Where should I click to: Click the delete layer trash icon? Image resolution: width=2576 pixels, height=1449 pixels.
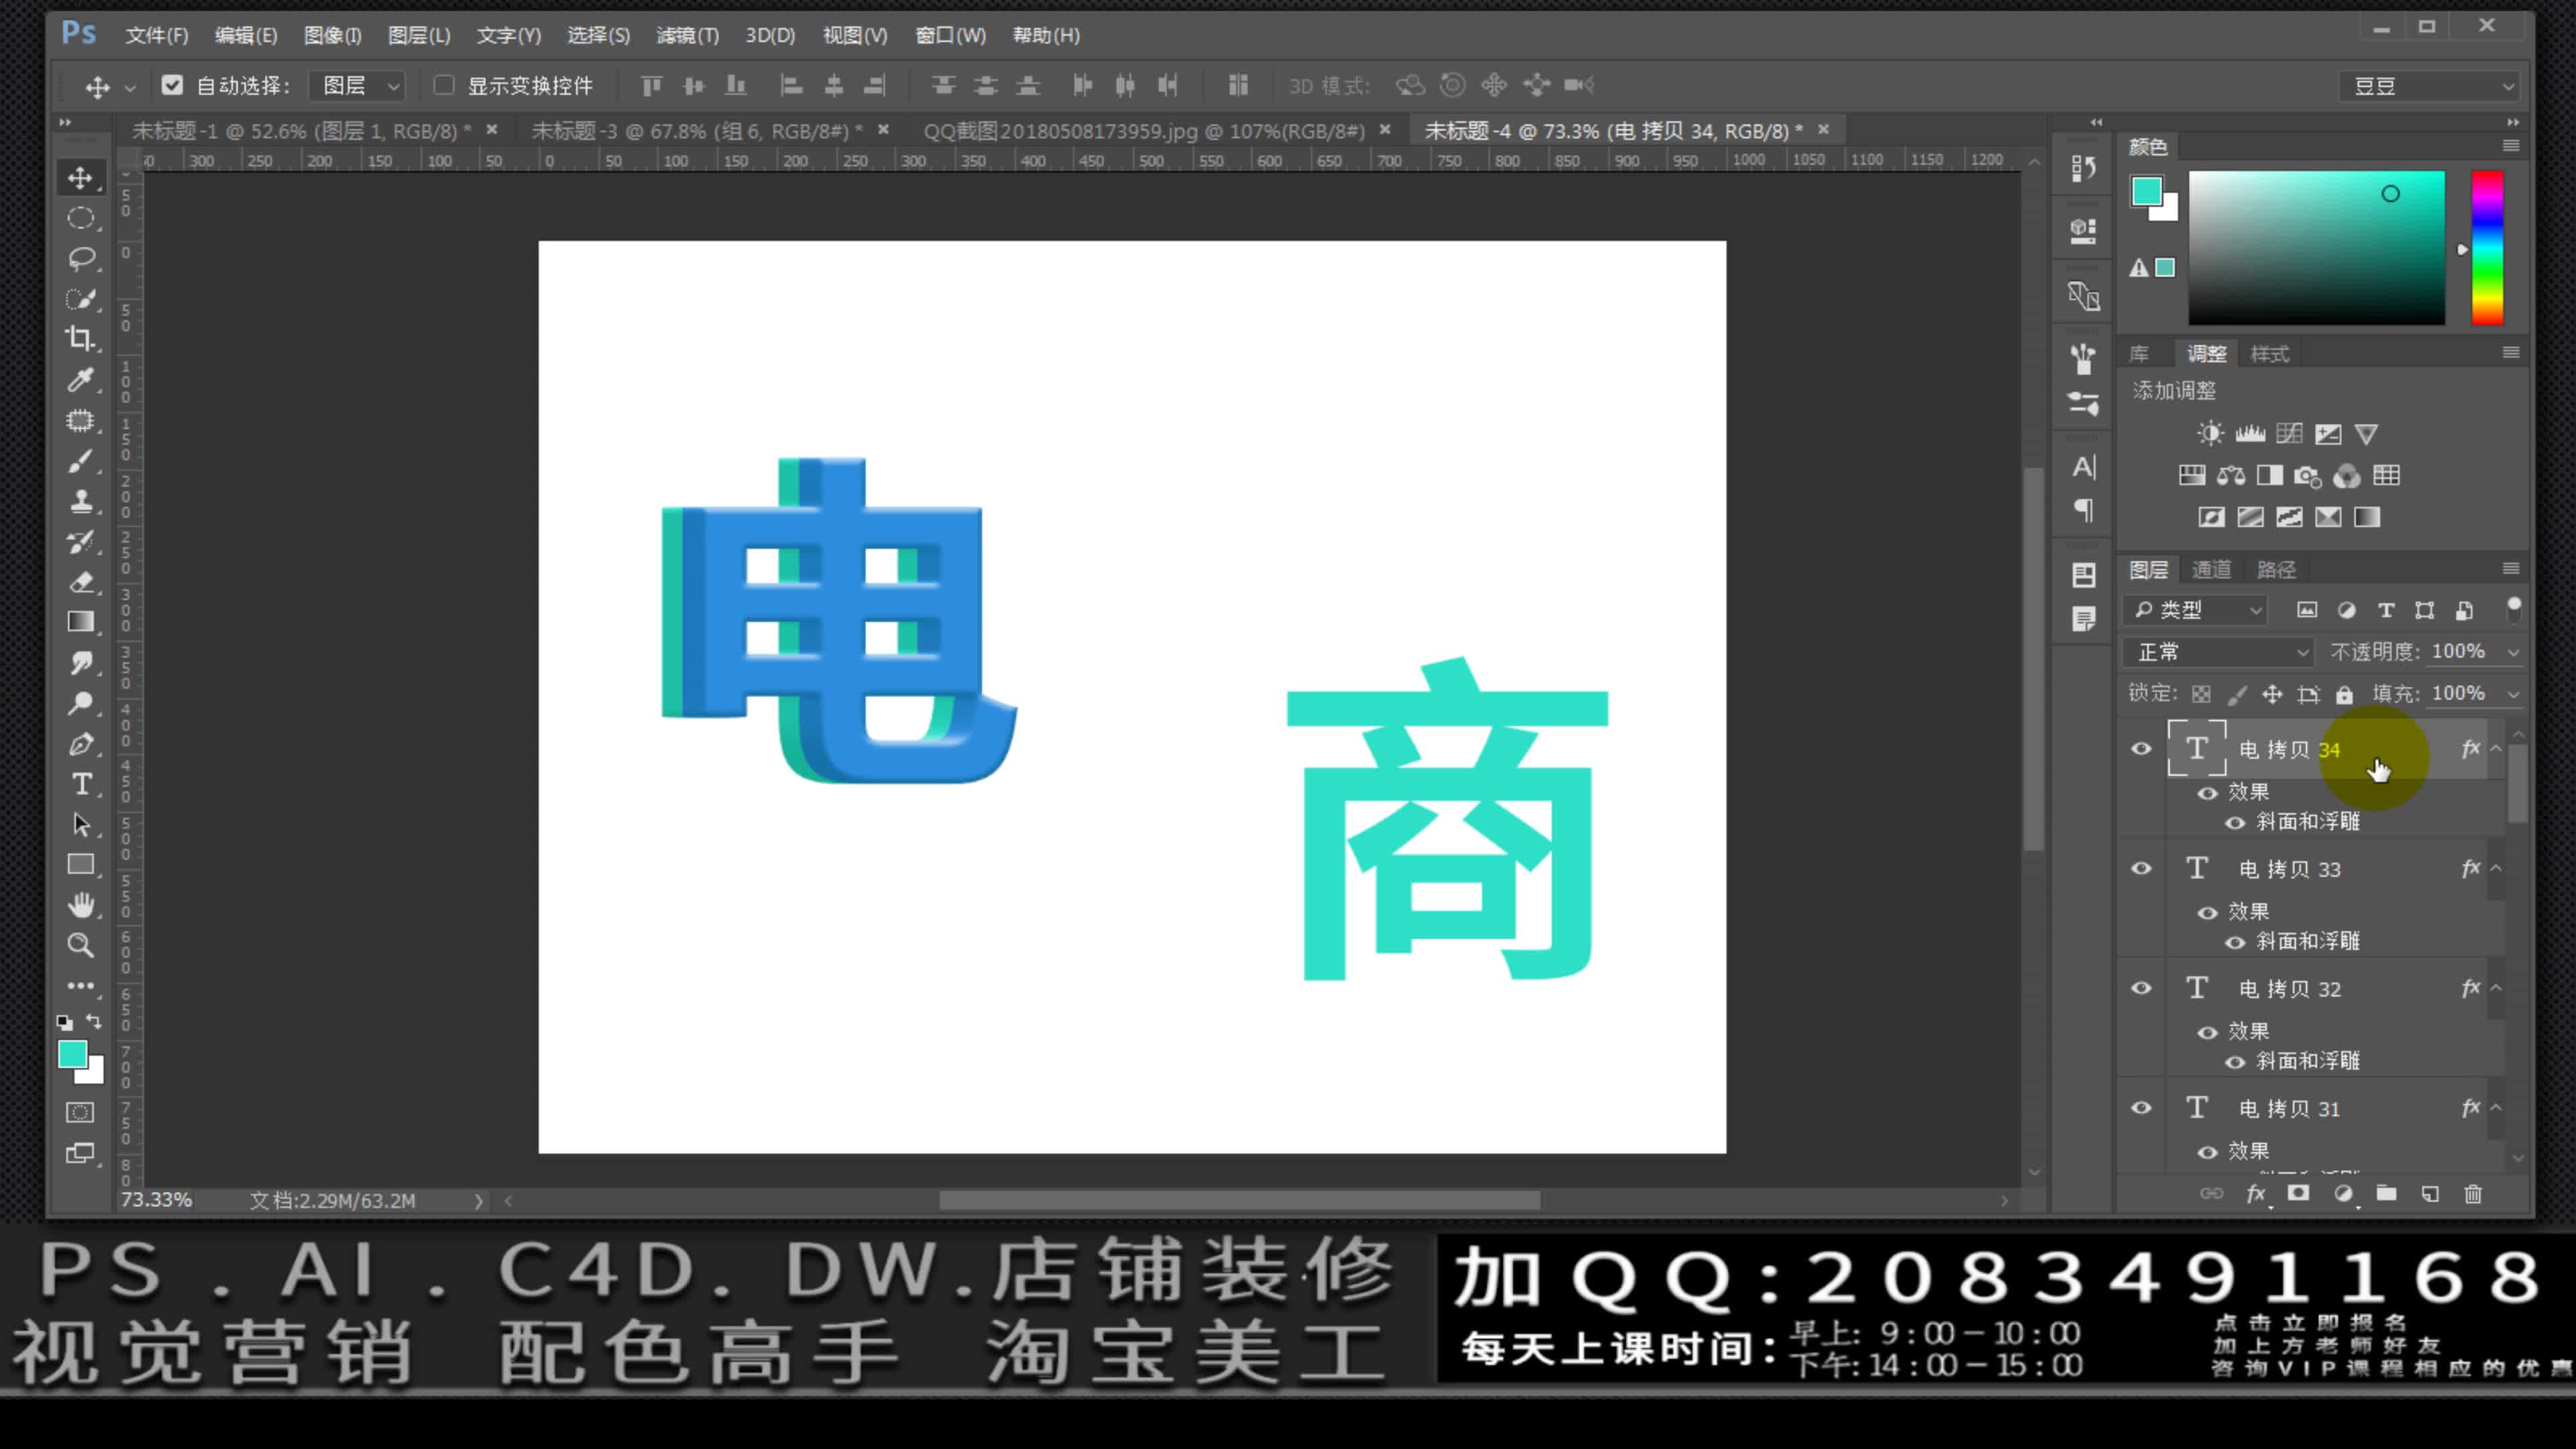click(x=2473, y=1193)
